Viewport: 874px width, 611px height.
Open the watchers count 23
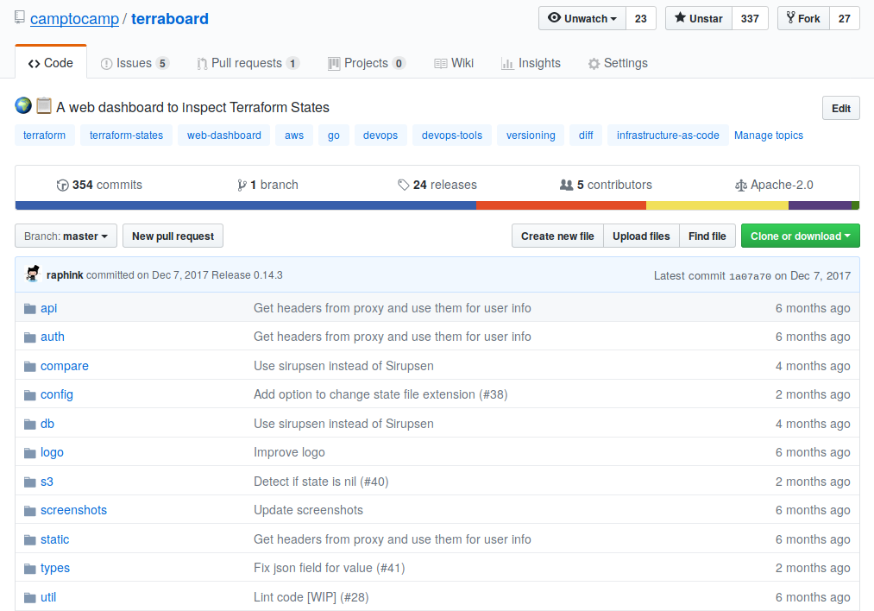[641, 18]
